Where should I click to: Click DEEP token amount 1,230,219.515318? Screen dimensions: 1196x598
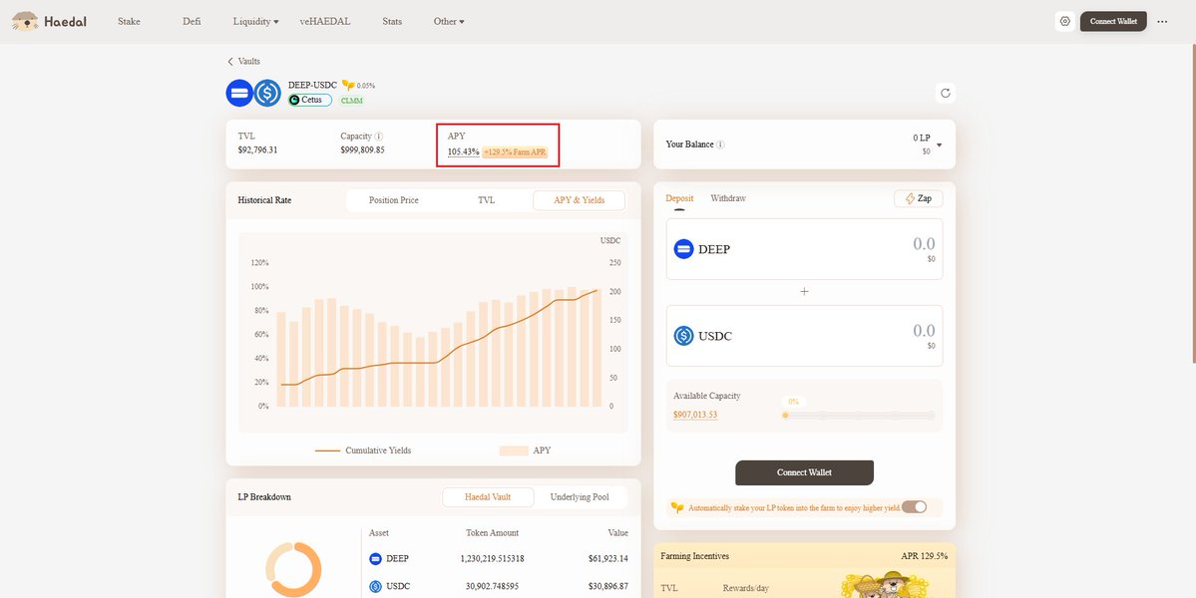click(x=492, y=558)
